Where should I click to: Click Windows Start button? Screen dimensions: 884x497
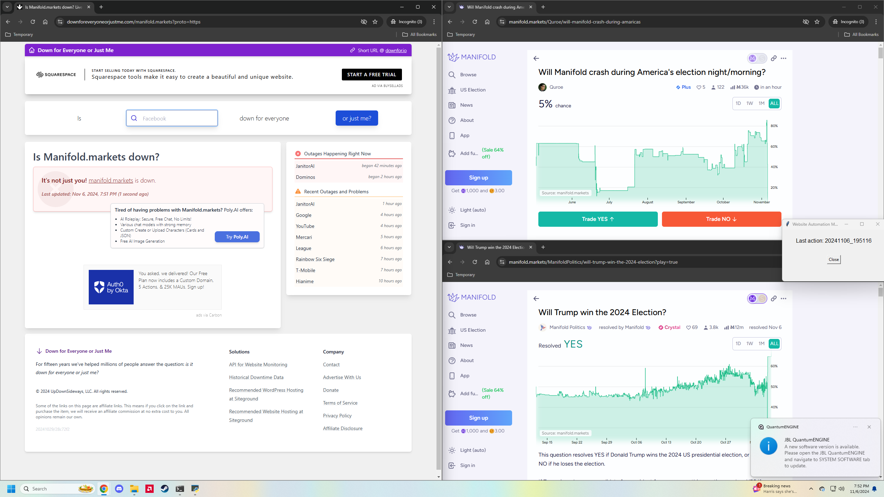pyautogui.click(x=11, y=489)
